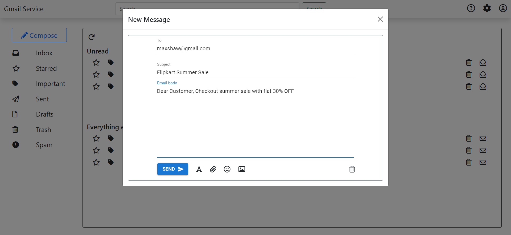Screen dimensions: 511x235
Task: Mark first Everything else email unread
Action: tap(483, 138)
